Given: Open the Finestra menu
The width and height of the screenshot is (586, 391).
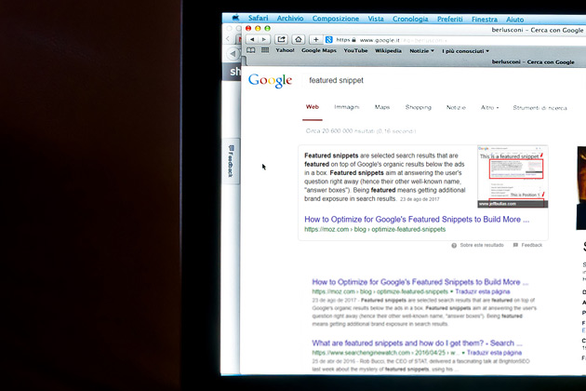Looking at the screenshot, I should pos(485,20).
